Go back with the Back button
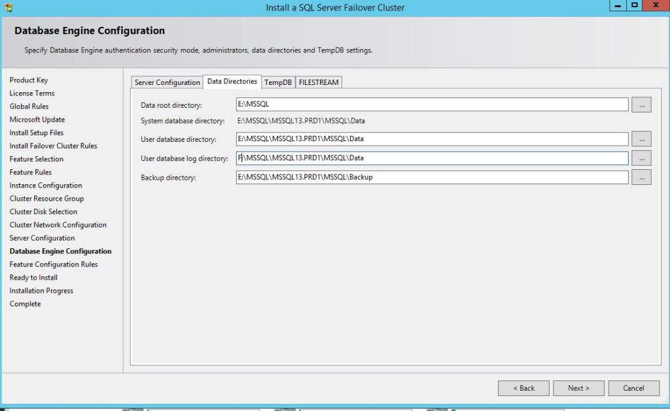 (x=523, y=388)
